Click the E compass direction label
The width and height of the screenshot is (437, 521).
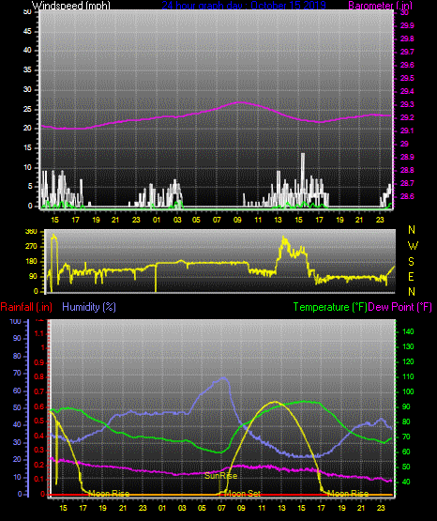pos(411,276)
